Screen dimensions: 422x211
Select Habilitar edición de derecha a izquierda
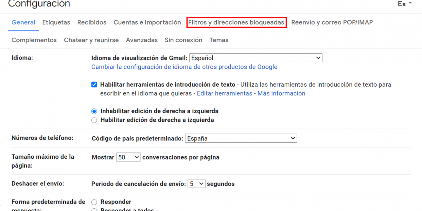[94, 120]
